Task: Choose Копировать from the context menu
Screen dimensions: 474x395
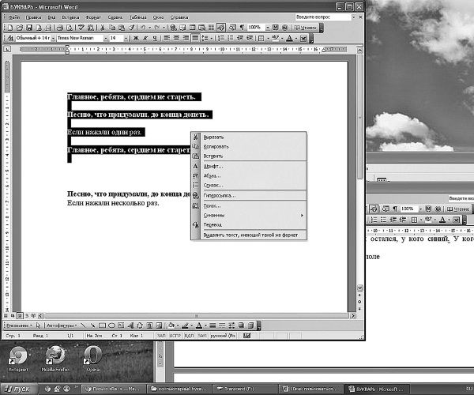Action: point(216,146)
